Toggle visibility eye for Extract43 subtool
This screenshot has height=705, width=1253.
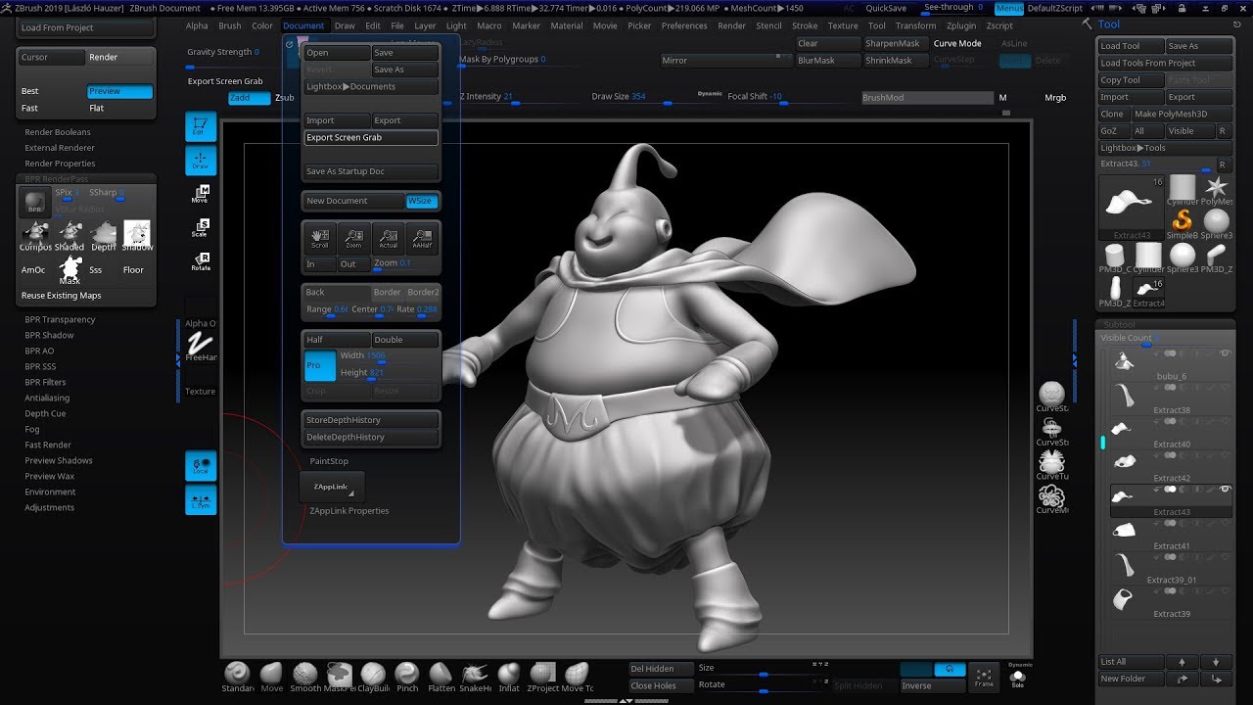tap(1225, 489)
